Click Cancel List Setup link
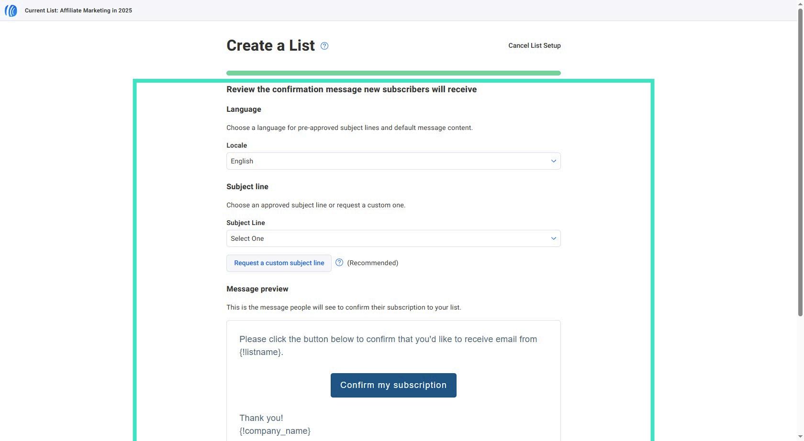Image resolution: width=804 pixels, height=441 pixels. [535, 45]
